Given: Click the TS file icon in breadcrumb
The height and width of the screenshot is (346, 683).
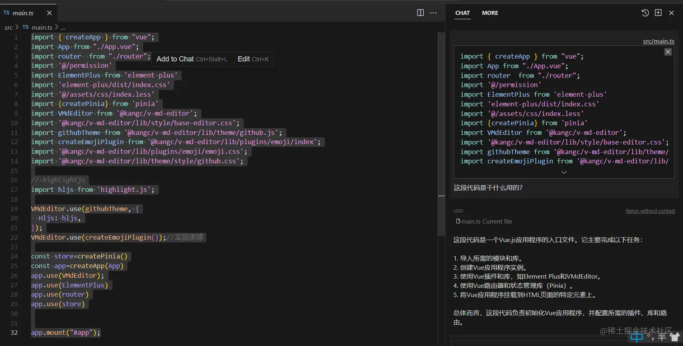Looking at the screenshot, I should [x=25, y=28].
